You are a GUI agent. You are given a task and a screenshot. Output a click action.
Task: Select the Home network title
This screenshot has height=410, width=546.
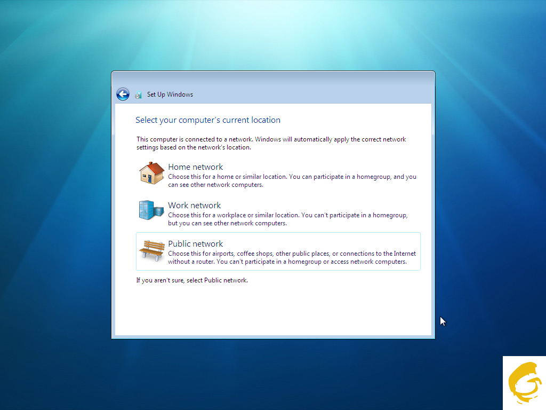pyautogui.click(x=195, y=167)
